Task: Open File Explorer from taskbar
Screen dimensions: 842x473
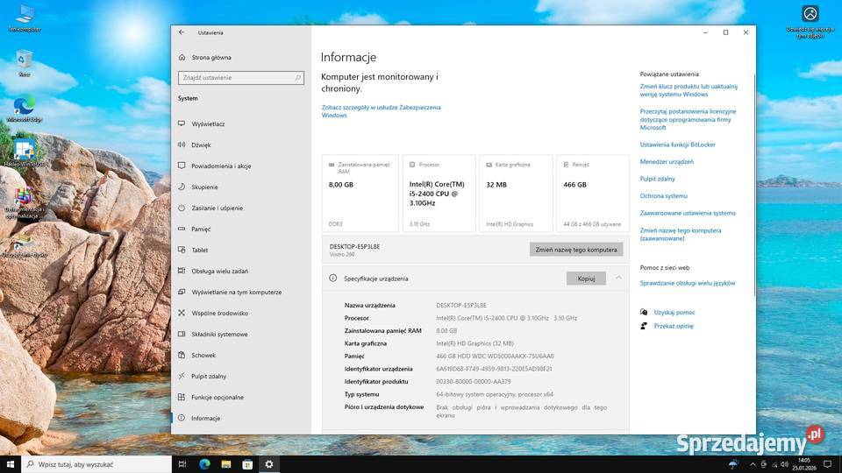Action: click(226, 464)
